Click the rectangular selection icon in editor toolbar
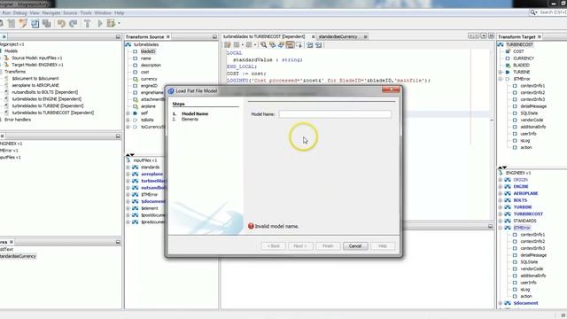 (299, 45)
